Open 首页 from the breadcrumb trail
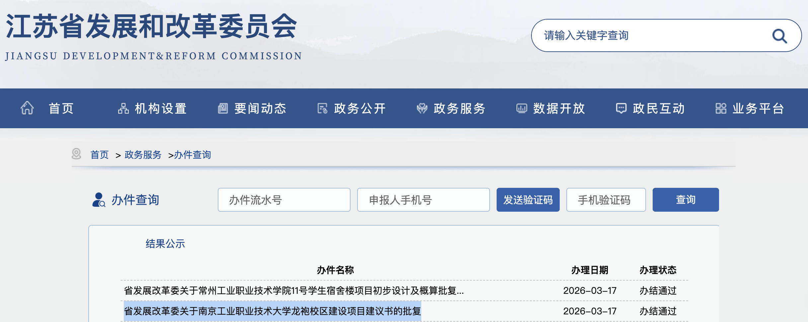 pyautogui.click(x=100, y=154)
